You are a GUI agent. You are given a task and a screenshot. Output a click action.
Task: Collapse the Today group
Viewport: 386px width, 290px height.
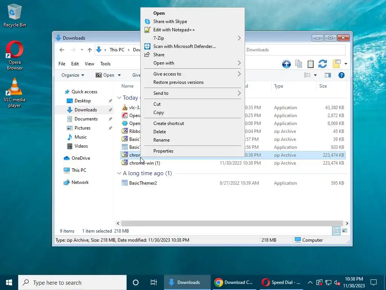119,98
